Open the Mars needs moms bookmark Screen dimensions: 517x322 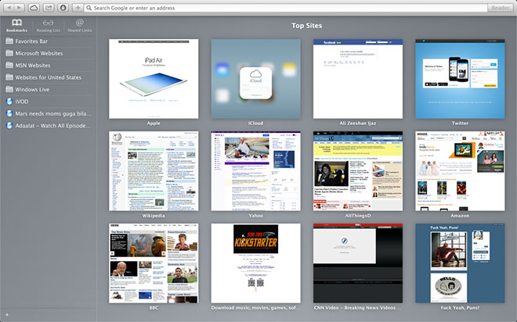tap(49, 113)
